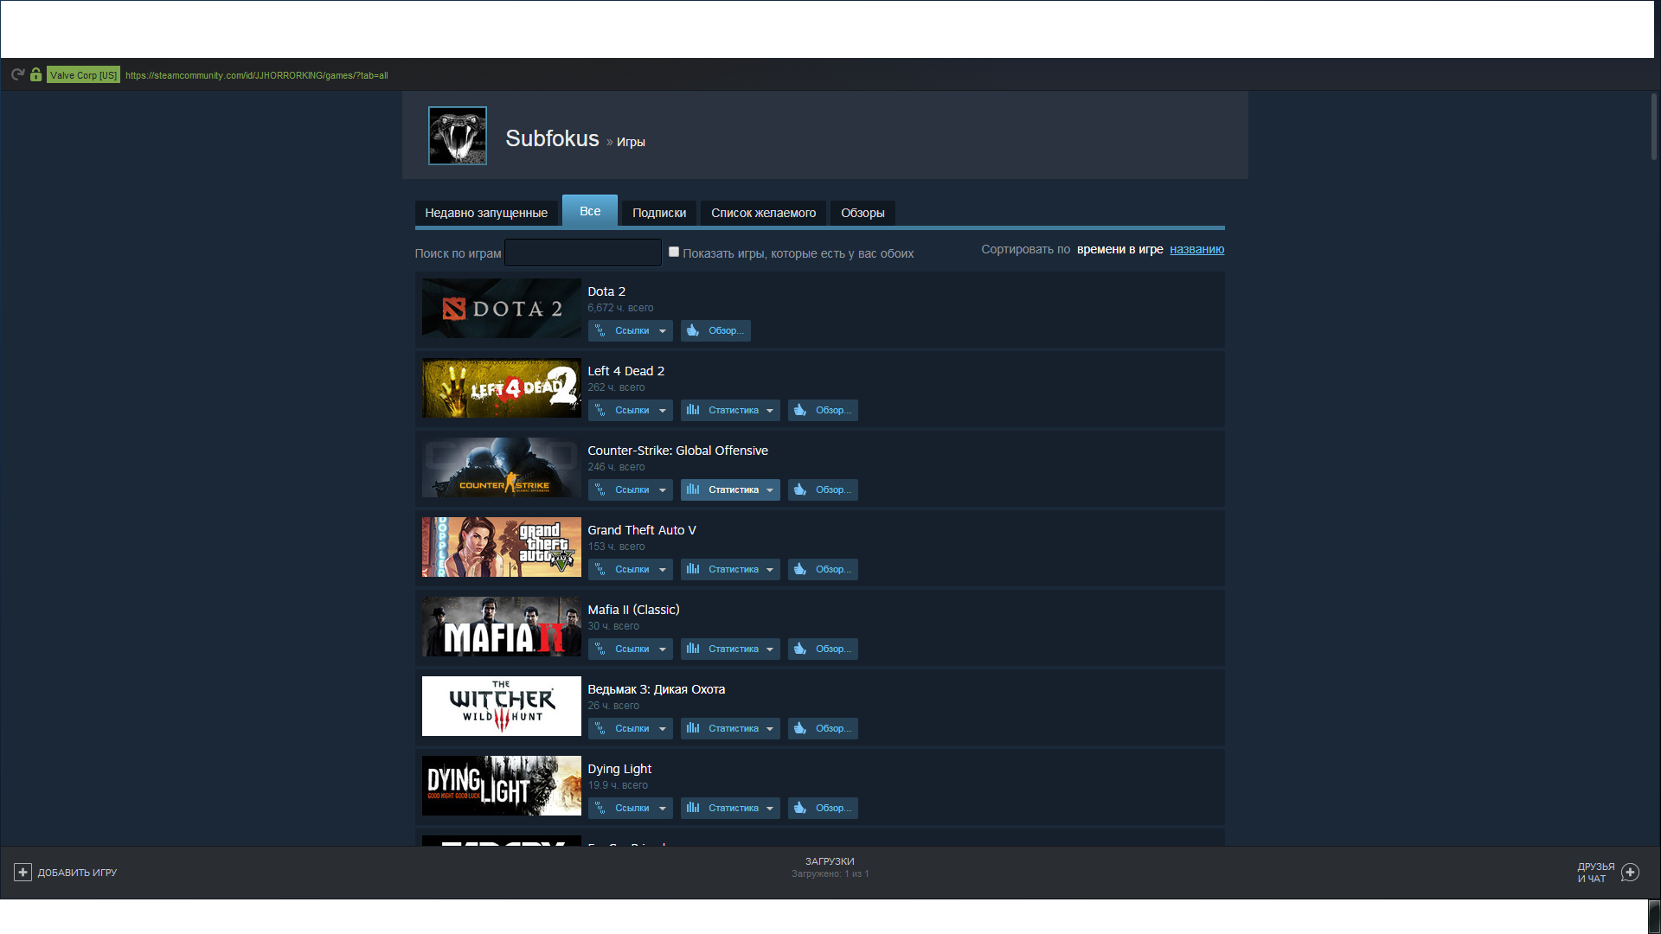Viewport: 1661px width, 934px height.
Task: Open the Dying Light title link
Action: coord(619,769)
